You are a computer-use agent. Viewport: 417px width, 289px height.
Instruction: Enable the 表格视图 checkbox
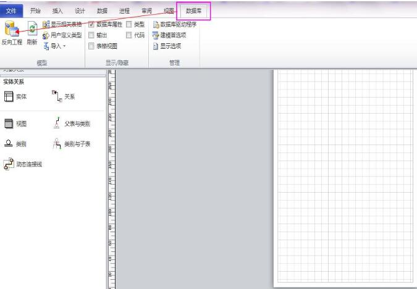[91, 46]
